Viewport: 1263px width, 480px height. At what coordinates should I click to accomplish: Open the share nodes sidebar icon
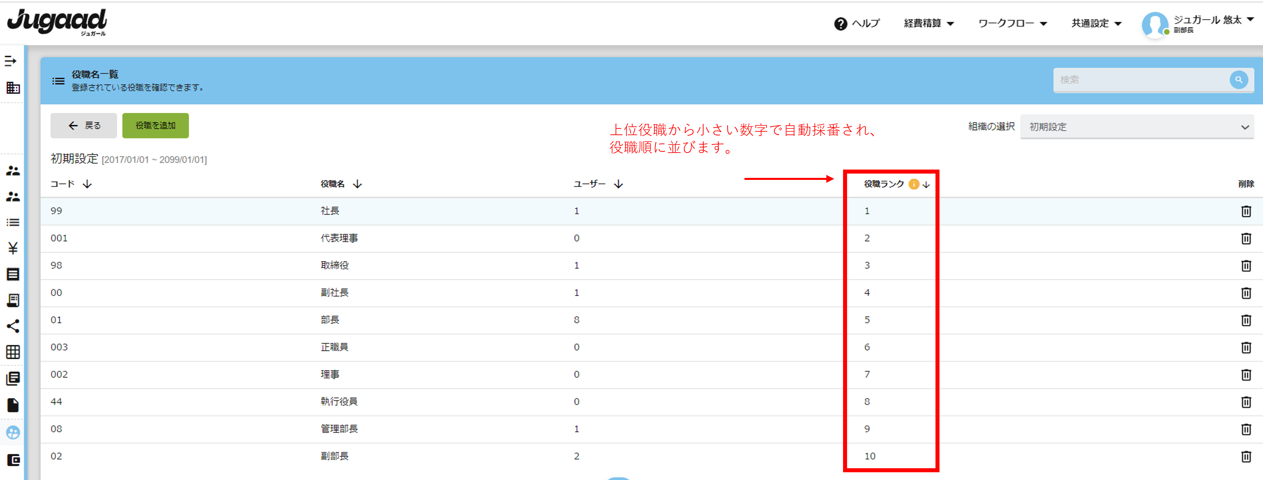coord(13,326)
